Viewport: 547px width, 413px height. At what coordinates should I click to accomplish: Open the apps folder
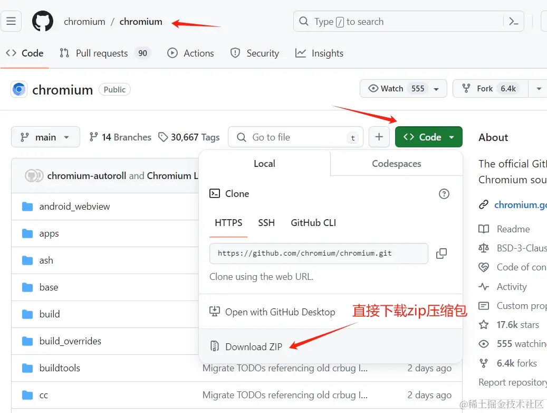(x=49, y=233)
